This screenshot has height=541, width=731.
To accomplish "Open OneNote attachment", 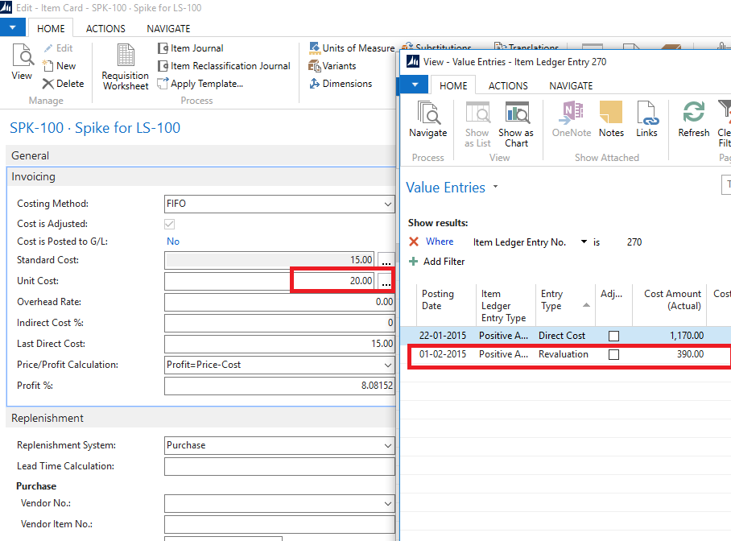I will tap(572, 120).
